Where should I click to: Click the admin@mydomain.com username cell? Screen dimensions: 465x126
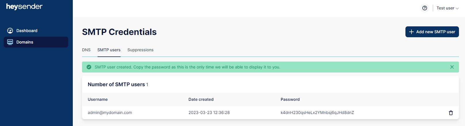tap(110, 113)
